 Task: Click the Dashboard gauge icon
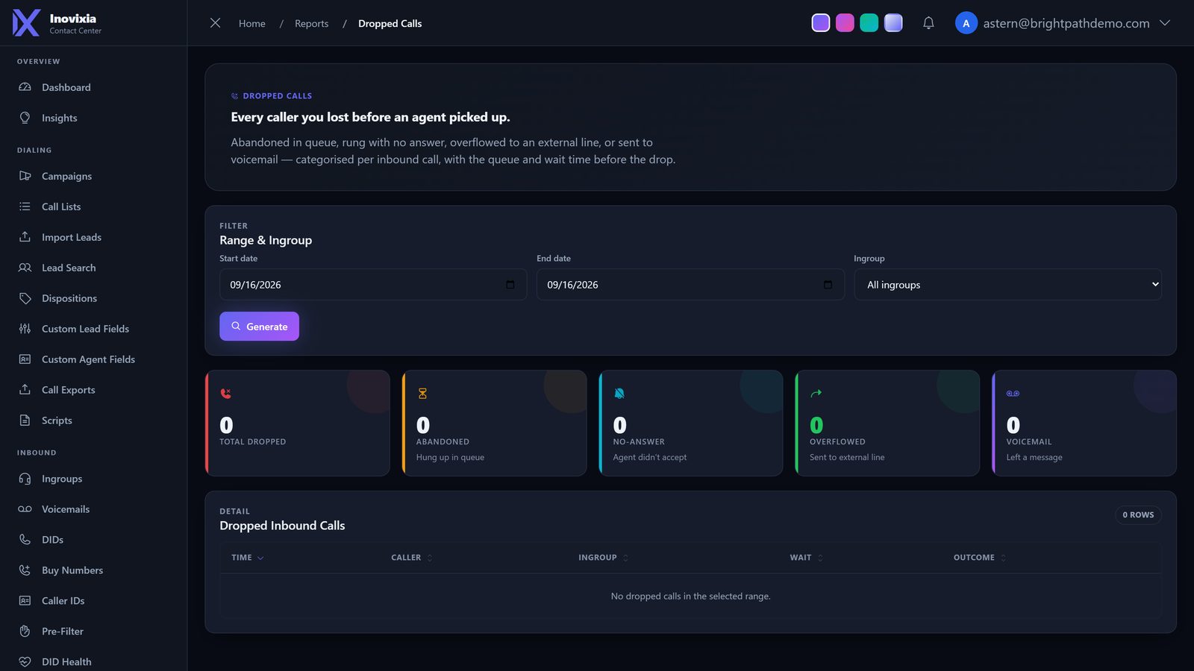coord(25,87)
